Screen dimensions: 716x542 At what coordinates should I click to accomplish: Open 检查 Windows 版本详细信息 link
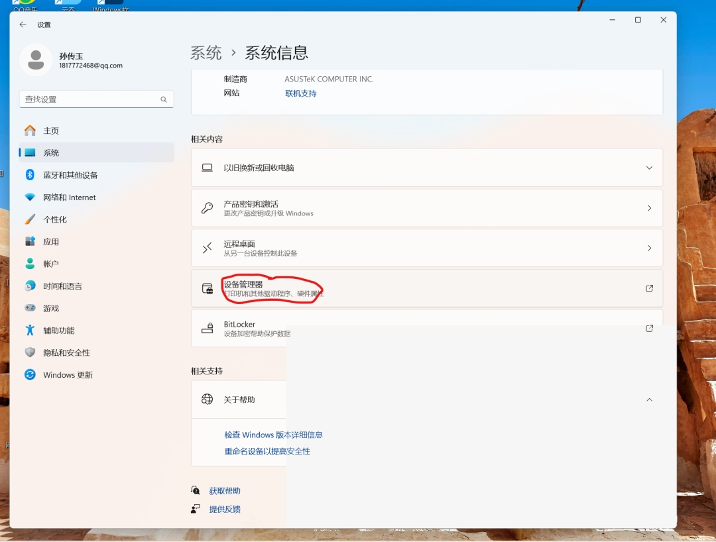pyautogui.click(x=274, y=435)
